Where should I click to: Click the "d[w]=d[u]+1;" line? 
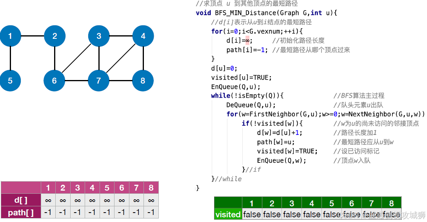tap(280, 133)
